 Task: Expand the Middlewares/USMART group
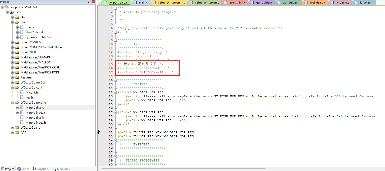point(12,57)
